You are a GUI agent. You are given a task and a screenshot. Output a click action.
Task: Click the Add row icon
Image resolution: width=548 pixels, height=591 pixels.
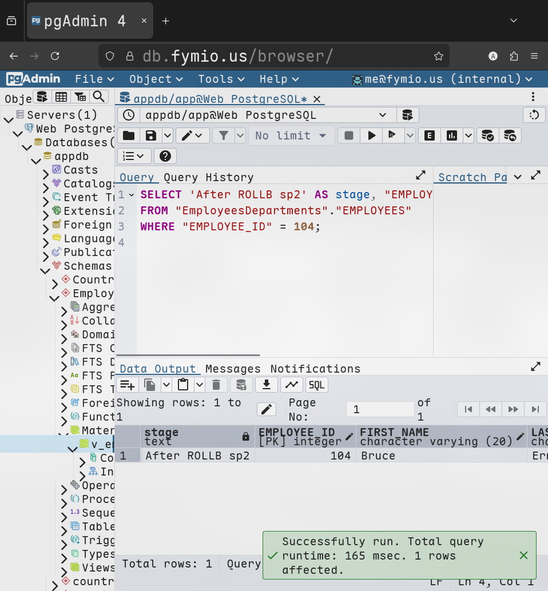(128, 385)
